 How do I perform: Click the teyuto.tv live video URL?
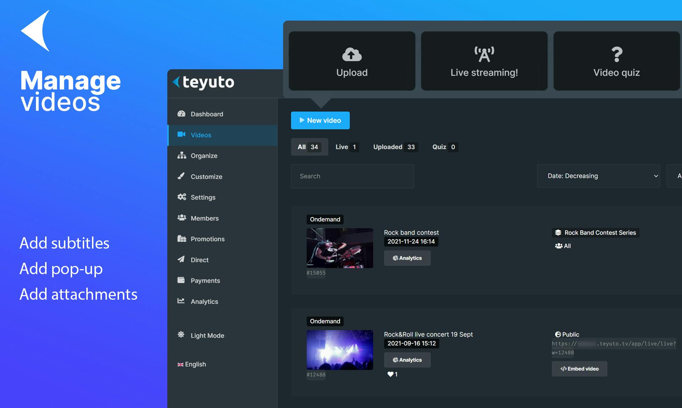(x=613, y=348)
